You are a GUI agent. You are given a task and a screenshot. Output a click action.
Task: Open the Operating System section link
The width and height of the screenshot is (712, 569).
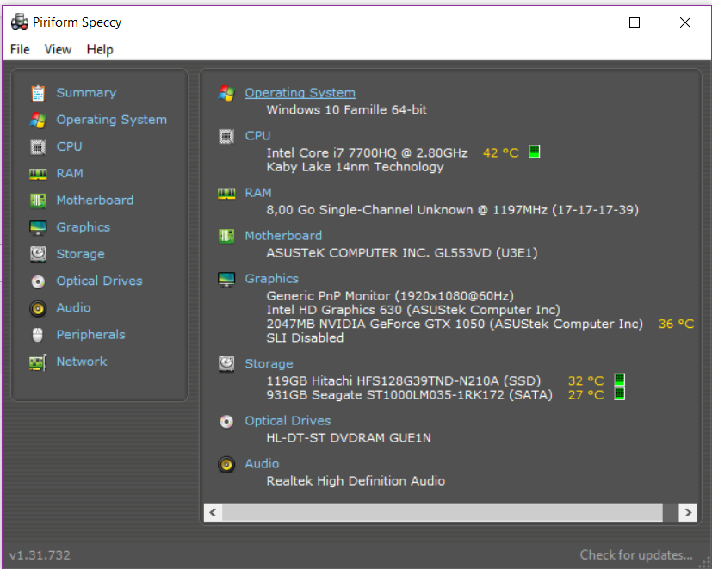click(300, 93)
